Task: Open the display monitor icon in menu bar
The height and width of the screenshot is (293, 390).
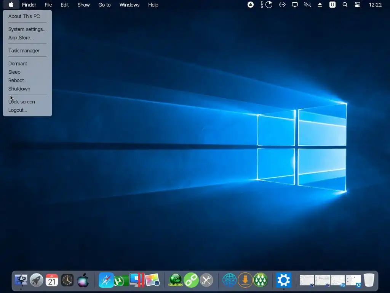Action: 295,5
